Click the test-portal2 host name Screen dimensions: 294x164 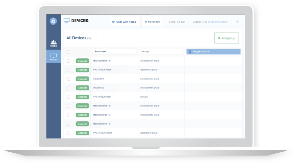(98, 88)
